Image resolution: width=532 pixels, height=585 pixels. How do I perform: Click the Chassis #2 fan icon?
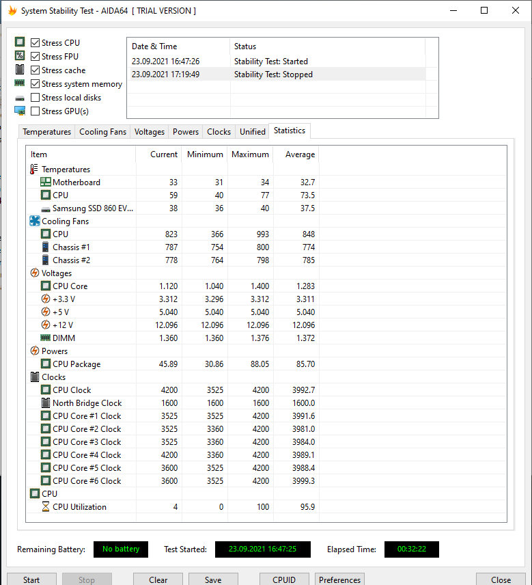(46, 260)
